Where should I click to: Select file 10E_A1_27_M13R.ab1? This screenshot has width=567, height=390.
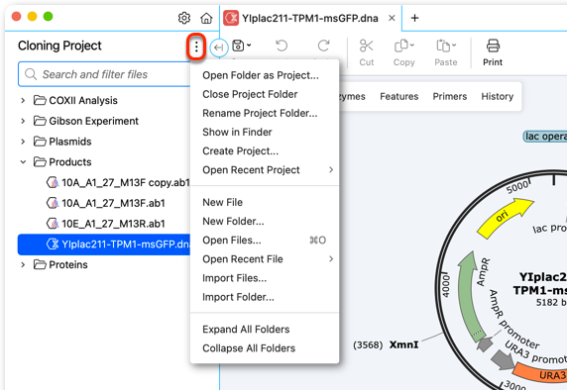click(106, 224)
